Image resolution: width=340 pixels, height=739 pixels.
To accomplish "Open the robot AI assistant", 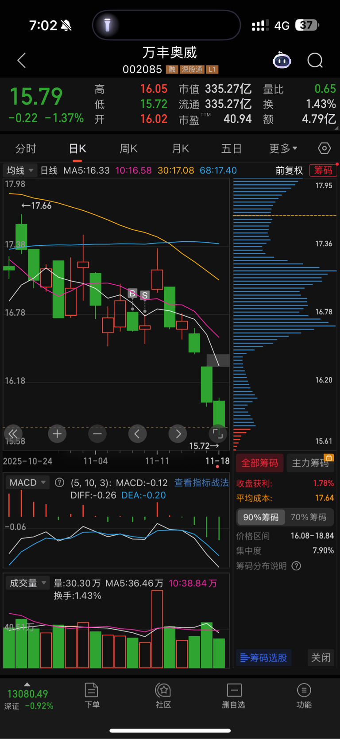I will 282,60.
